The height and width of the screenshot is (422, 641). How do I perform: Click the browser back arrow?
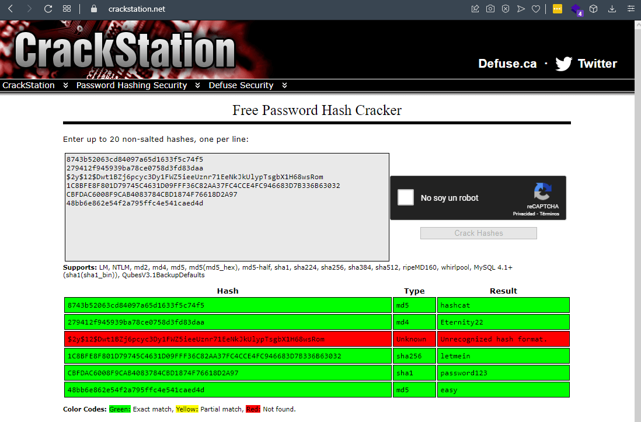tap(10, 9)
